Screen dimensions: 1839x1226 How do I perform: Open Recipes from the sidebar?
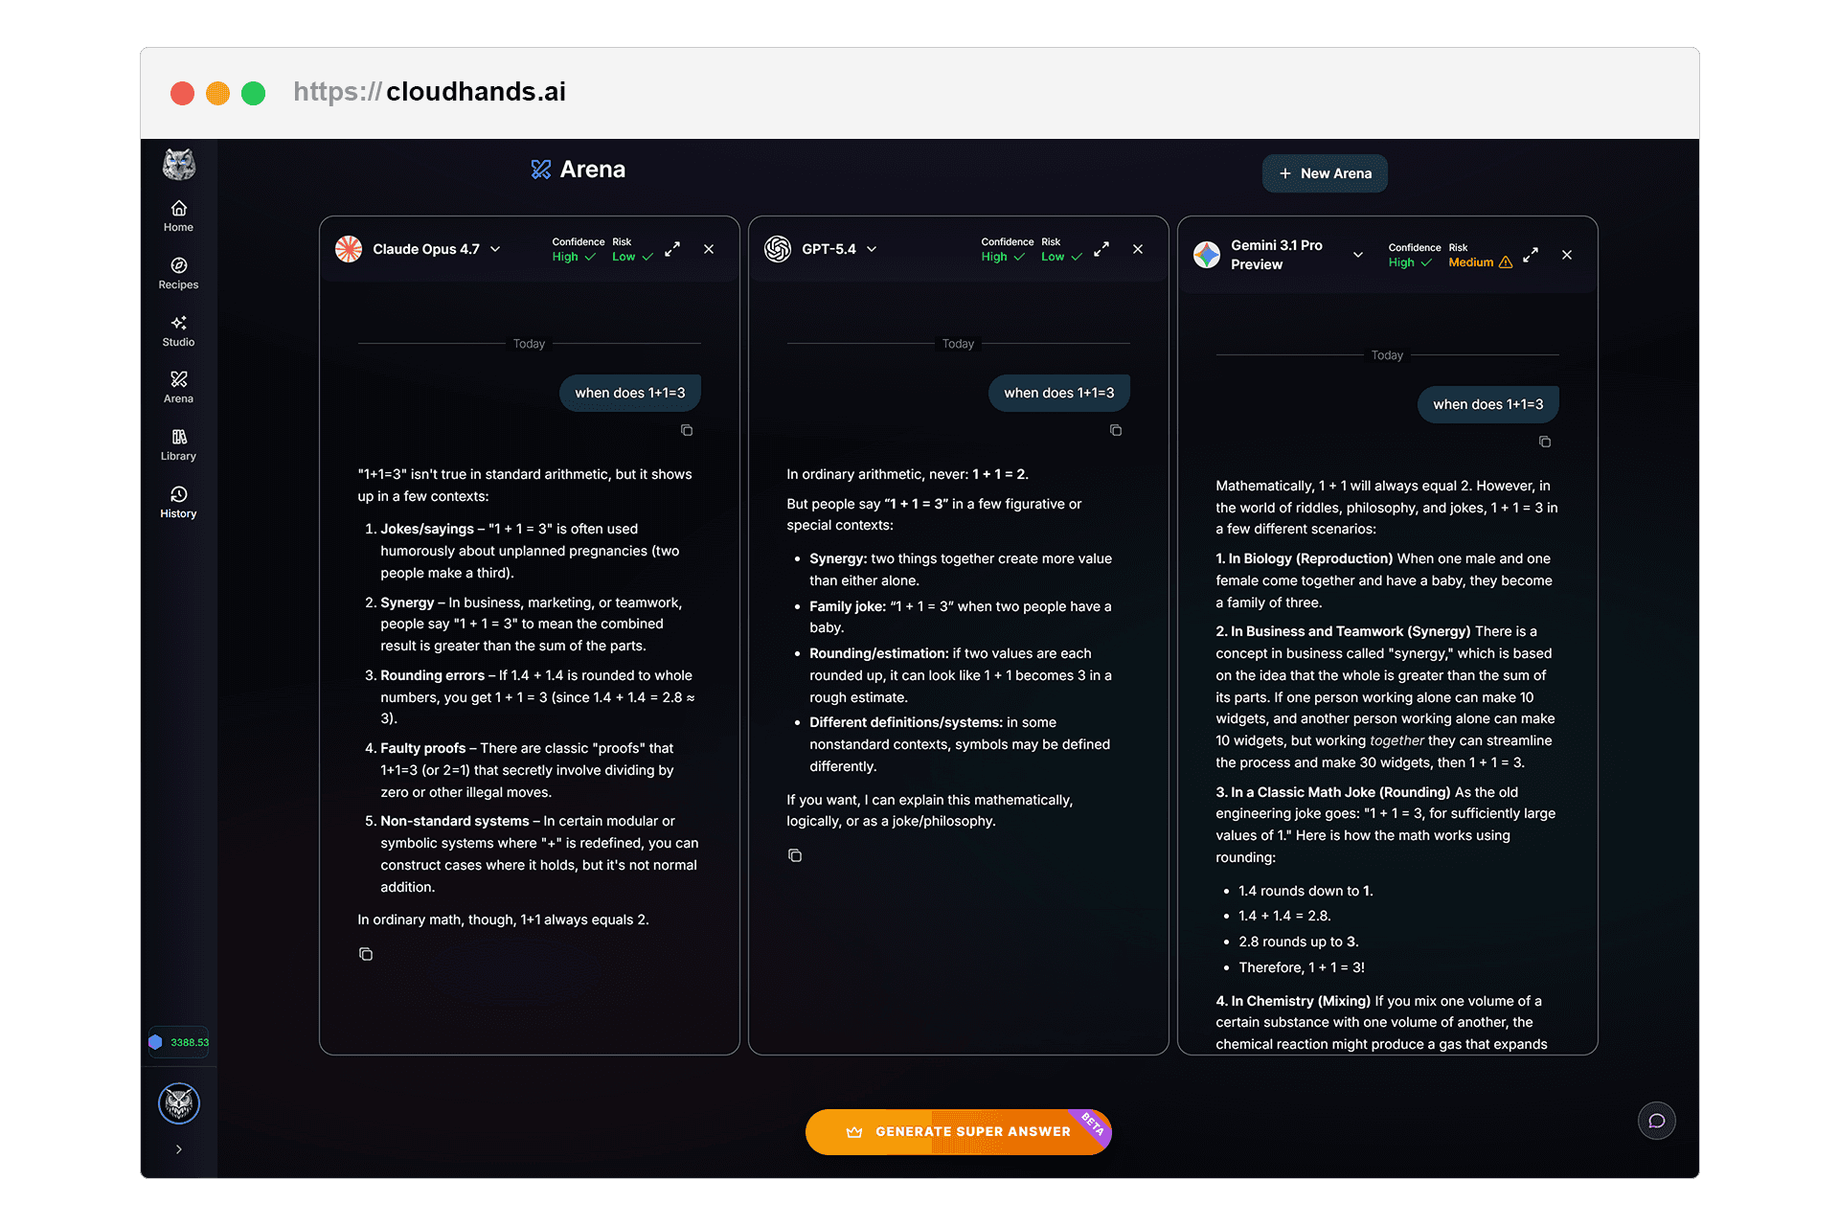pos(178,273)
